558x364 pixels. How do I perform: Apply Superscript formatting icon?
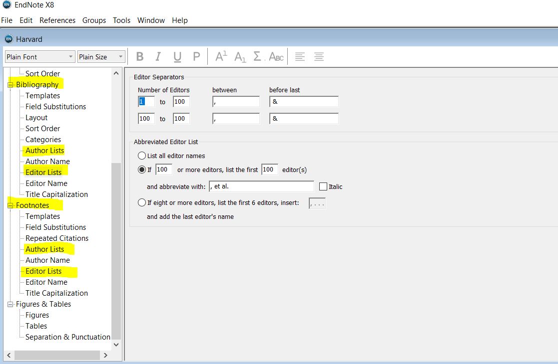click(x=221, y=56)
